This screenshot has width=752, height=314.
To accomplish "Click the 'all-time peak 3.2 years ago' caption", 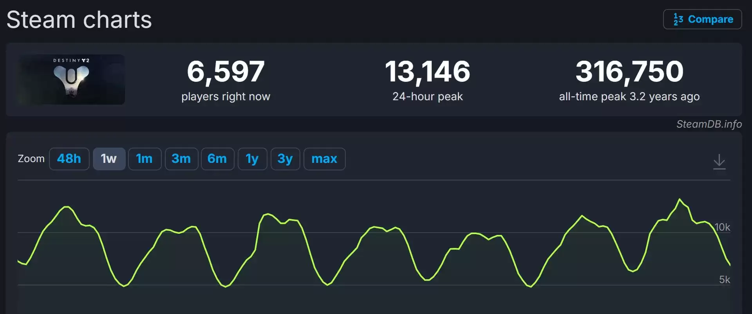I will tap(629, 97).
